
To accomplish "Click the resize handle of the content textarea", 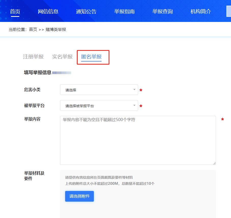I will [214, 163].
